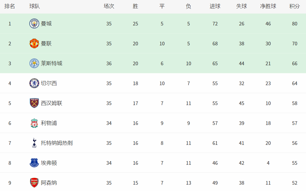306x191 pixels.
Task: Click the Chelsea club crest
Action: point(34,83)
